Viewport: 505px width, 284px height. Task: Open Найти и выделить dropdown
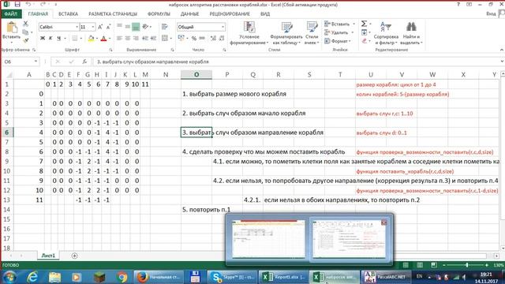(x=411, y=33)
